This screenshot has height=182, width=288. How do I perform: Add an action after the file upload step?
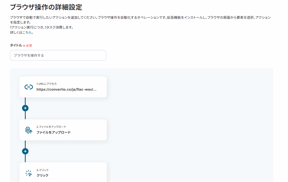25,151
